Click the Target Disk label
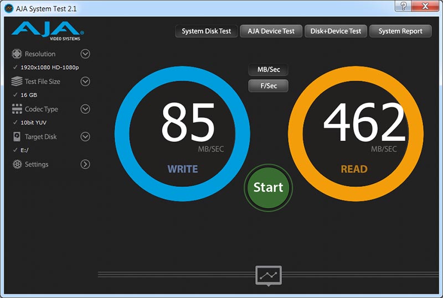443x298 pixels. [x=40, y=137]
